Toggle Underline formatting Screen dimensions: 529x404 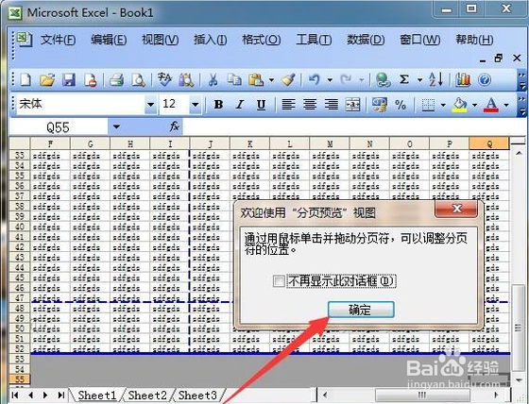261,105
